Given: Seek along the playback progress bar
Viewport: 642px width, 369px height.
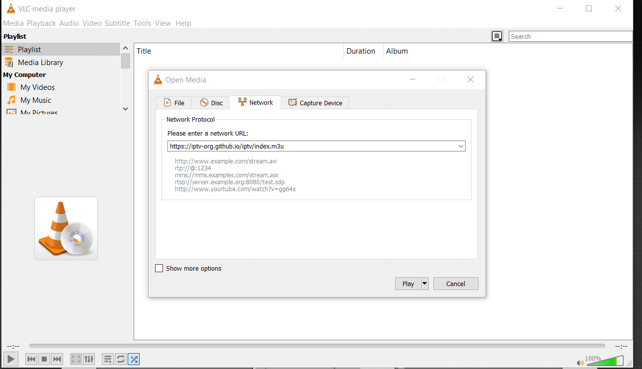Looking at the screenshot, I should tap(317, 346).
